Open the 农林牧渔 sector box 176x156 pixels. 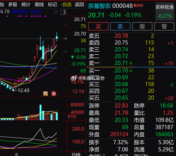(165, 11)
